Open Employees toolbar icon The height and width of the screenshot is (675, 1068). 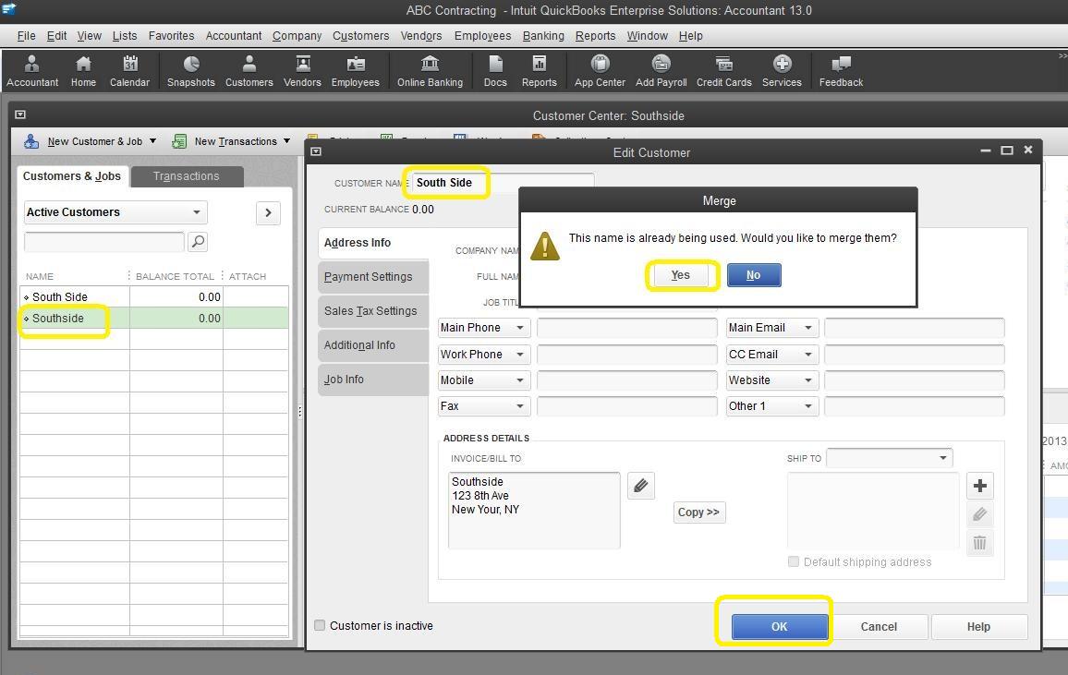[356, 71]
